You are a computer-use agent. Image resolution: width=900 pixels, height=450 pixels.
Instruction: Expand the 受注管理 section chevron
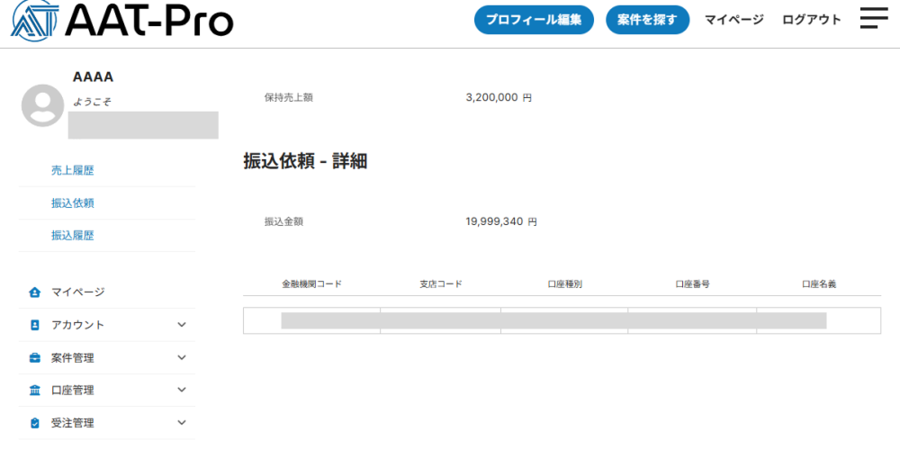[x=182, y=422]
